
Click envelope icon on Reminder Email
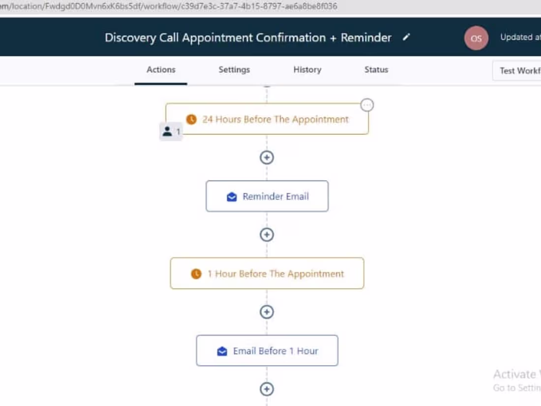(232, 197)
